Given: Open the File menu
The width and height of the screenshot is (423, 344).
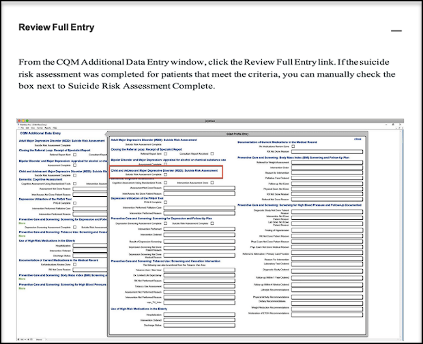Looking at the screenshot, I should [23, 128].
